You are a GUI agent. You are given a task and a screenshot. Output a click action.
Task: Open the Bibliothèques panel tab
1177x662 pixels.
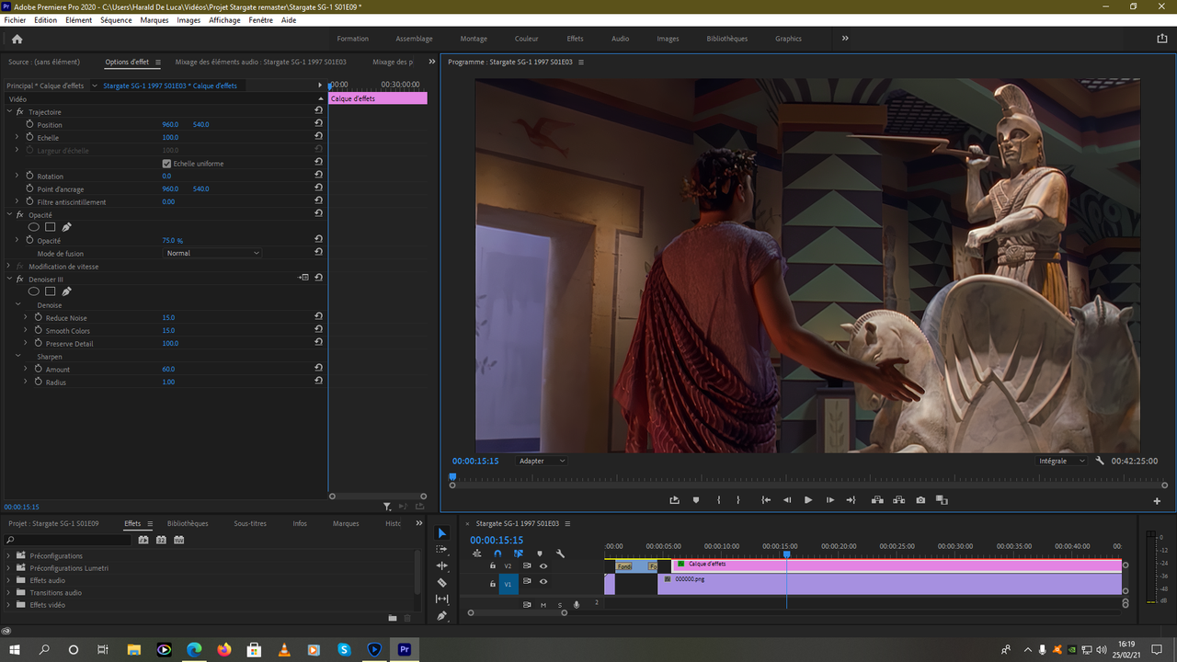pyautogui.click(x=188, y=523)
